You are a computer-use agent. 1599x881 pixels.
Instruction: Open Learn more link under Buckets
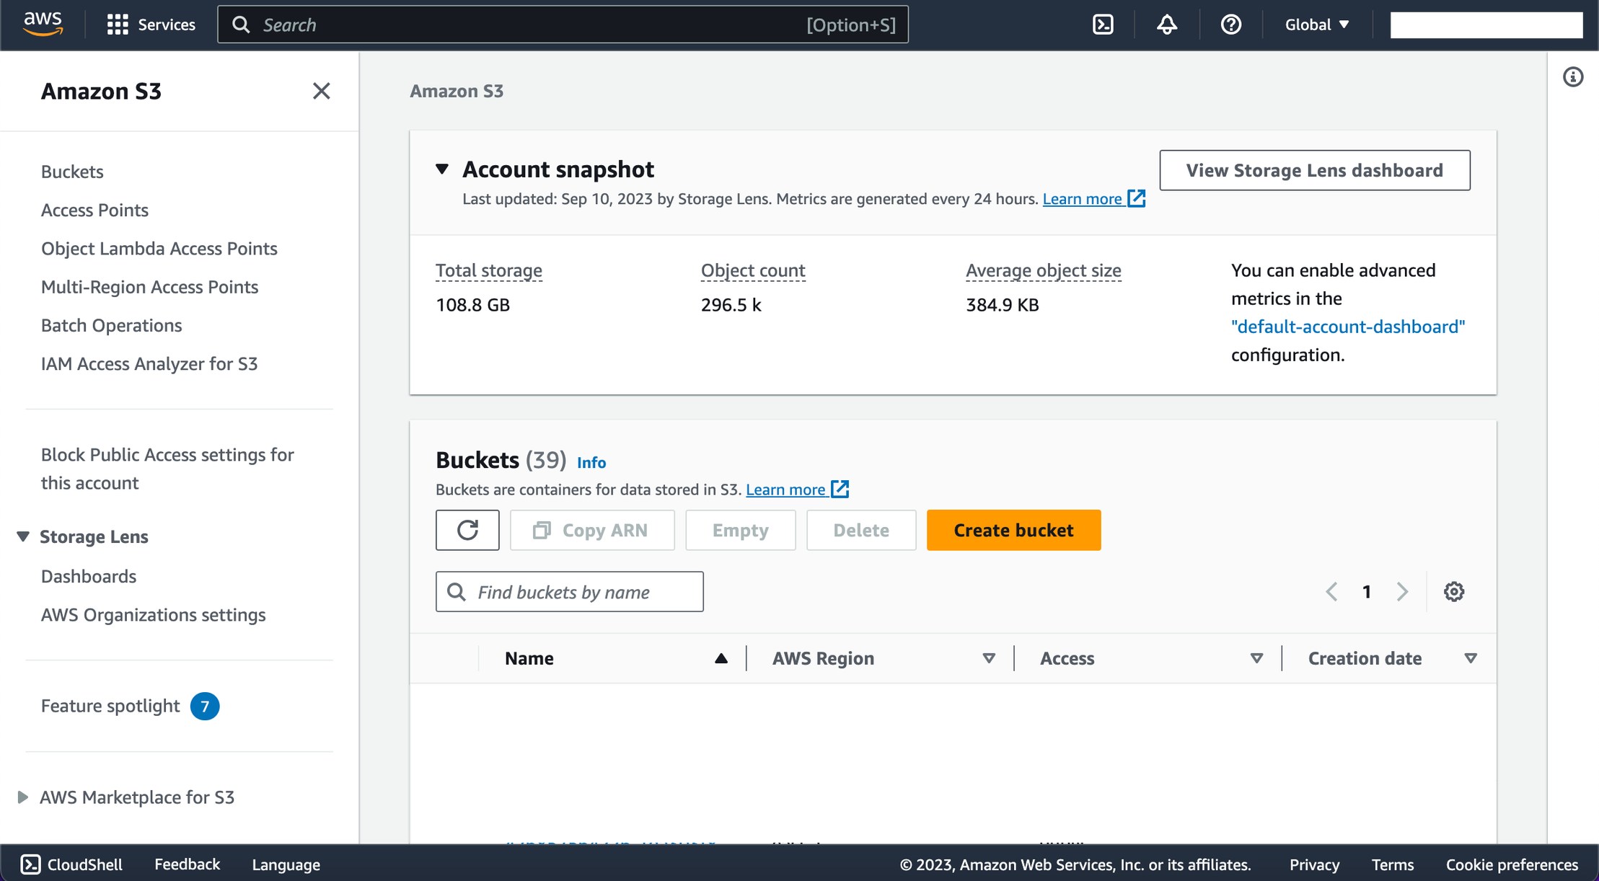[x=797, y=490]
